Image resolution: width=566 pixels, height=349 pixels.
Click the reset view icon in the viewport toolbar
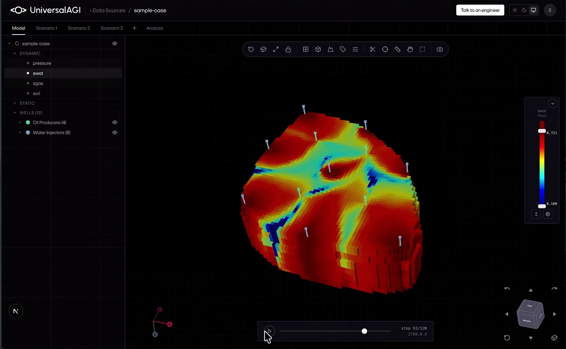251,49
